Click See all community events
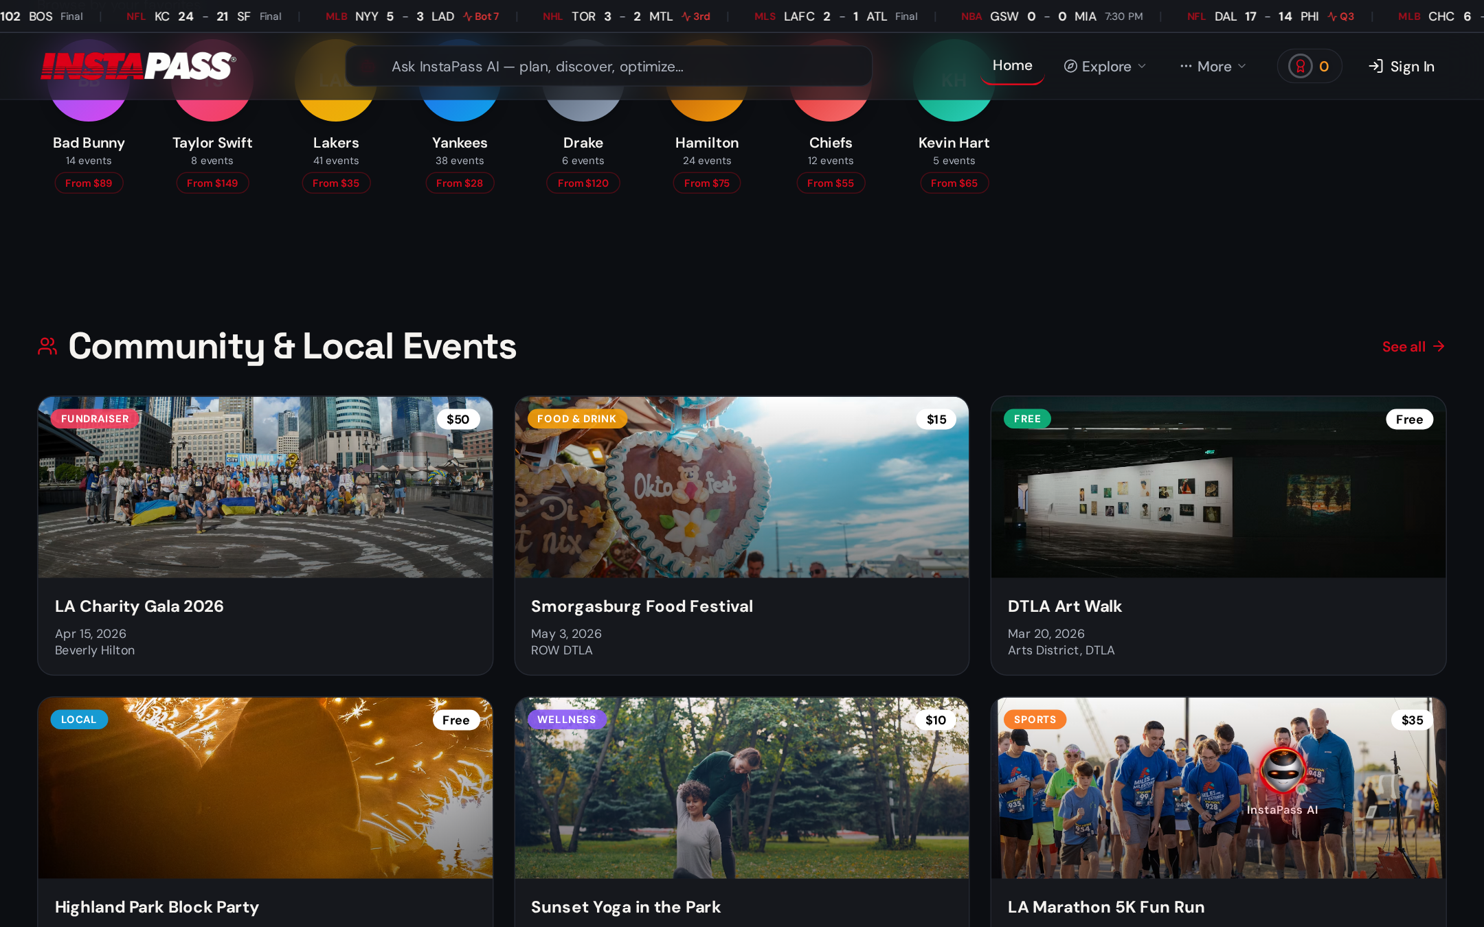Image resolution: width=1484 pixels, height=927 pixels. point(1413,346)
